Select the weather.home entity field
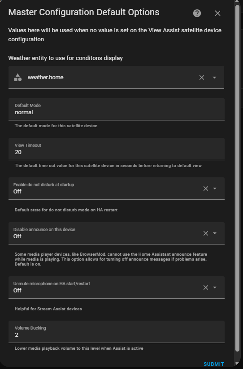243x369 pixels. 116,77
